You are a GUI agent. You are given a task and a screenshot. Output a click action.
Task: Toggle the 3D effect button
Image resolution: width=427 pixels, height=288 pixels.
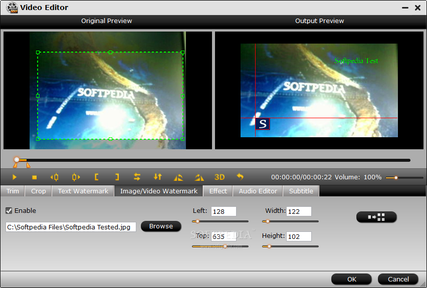click(x=220, y=177)
